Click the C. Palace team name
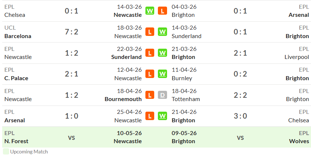The width and height of the screenshot is (311, 160). 16,78
